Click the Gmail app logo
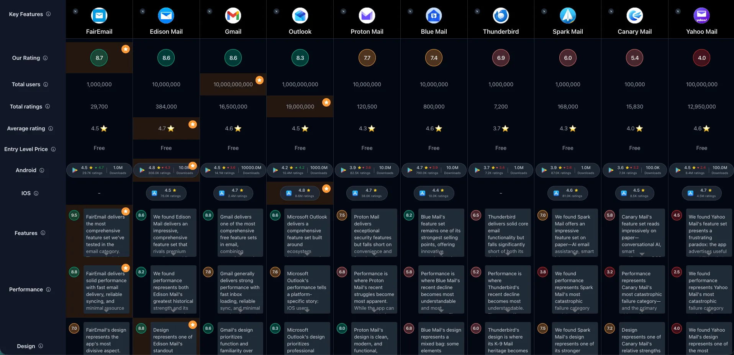 pos(233,16)
